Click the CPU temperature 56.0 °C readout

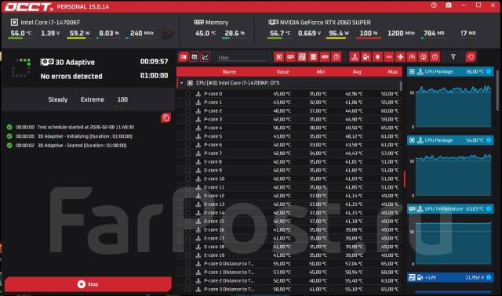coord(21,33)
